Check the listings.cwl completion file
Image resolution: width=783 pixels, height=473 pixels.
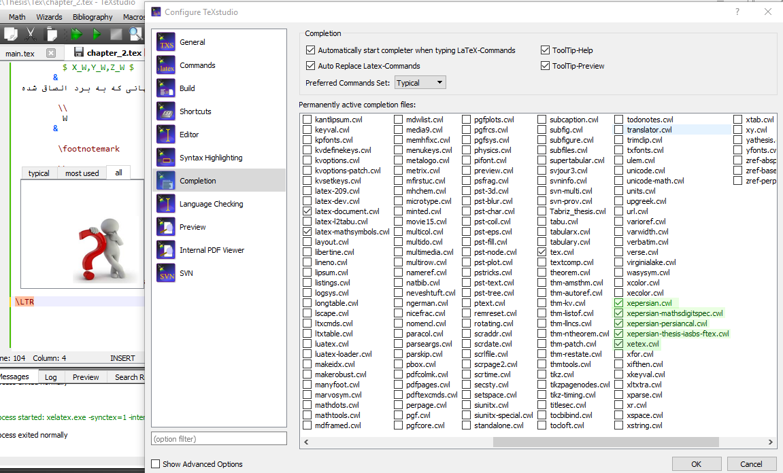click(x=307, y=283)
